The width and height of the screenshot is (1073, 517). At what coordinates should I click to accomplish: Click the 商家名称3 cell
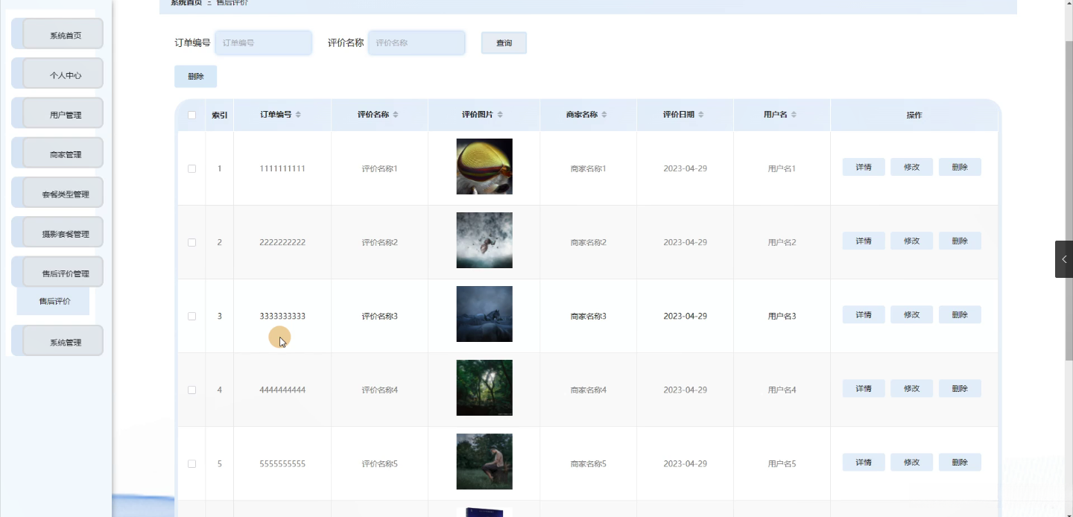[x=589, y=316]
